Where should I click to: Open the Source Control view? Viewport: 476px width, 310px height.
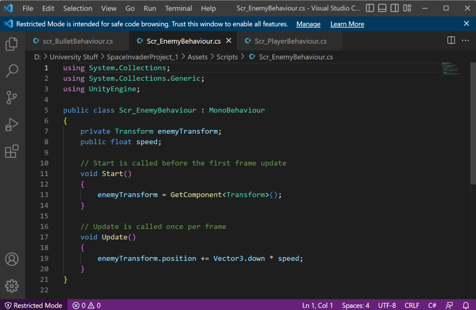click(x=12, y=98)
